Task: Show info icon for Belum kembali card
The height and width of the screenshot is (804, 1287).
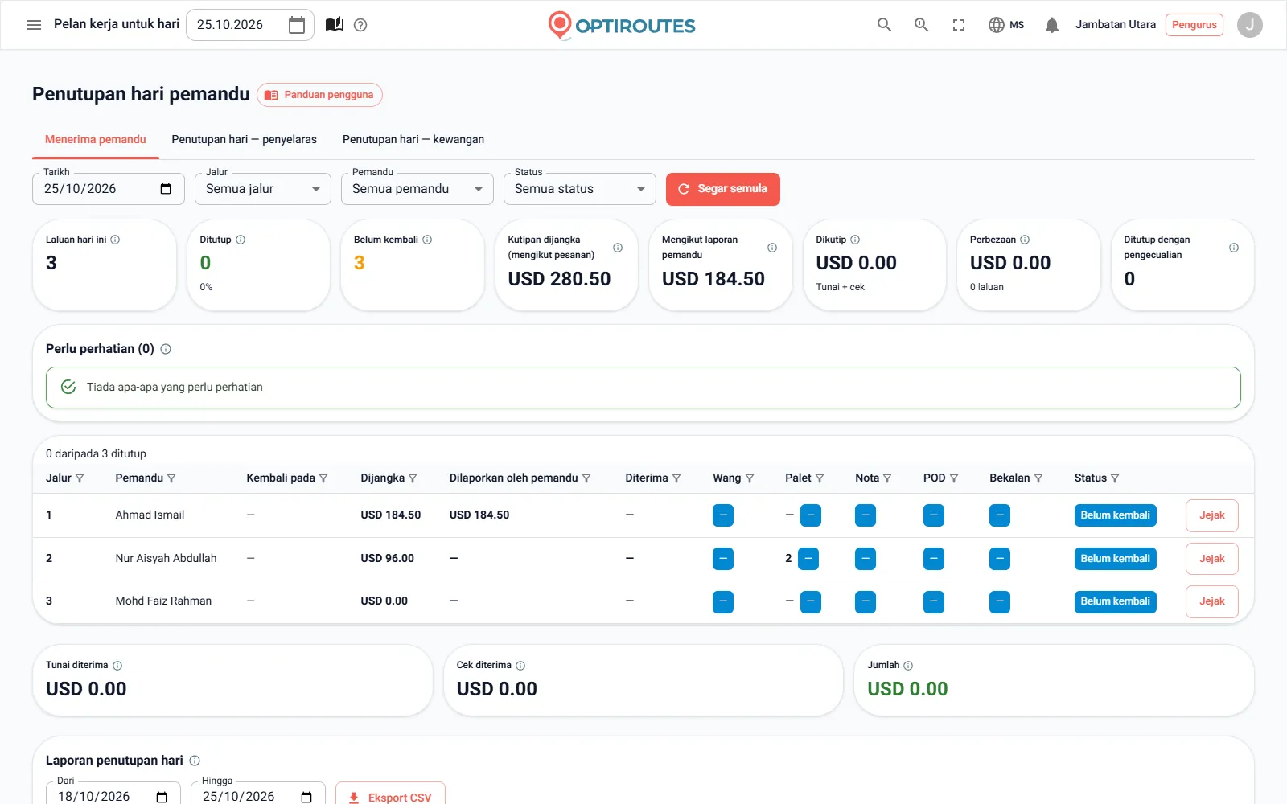Action: point(427,240)
